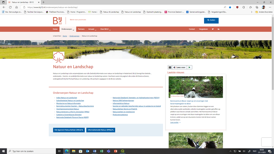Open Excel from the taskbar
The width and height of the screenshot is (274, 154).
[x=102, y=151]
